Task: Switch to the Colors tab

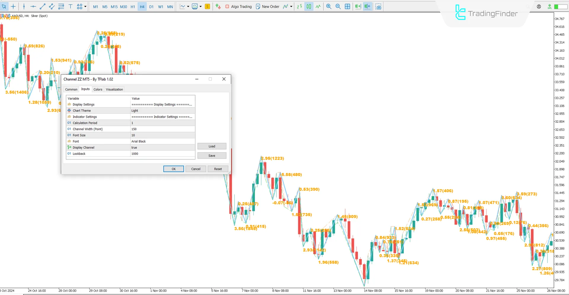Action: coord(98,89)
